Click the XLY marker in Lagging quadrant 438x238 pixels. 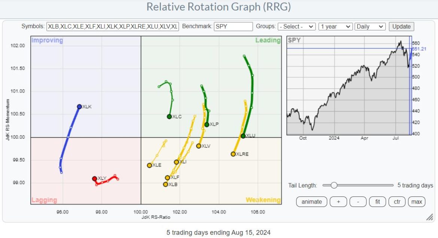[94, 178]
